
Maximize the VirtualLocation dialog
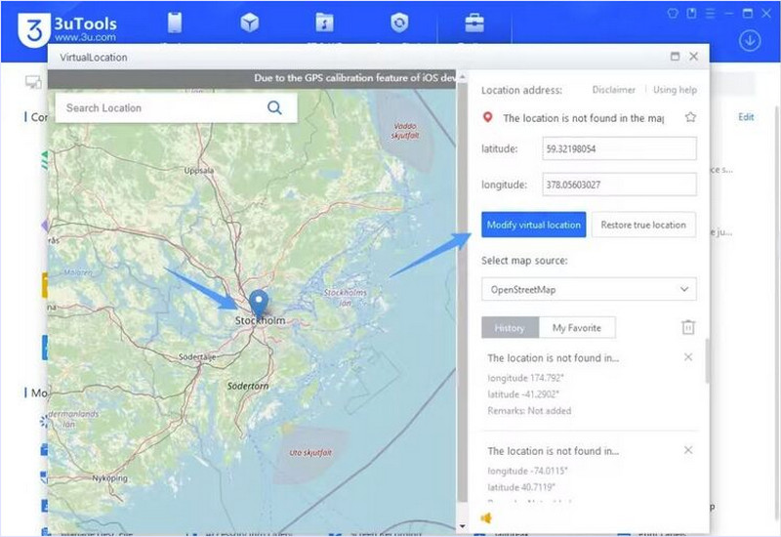(x=675, y=57)
